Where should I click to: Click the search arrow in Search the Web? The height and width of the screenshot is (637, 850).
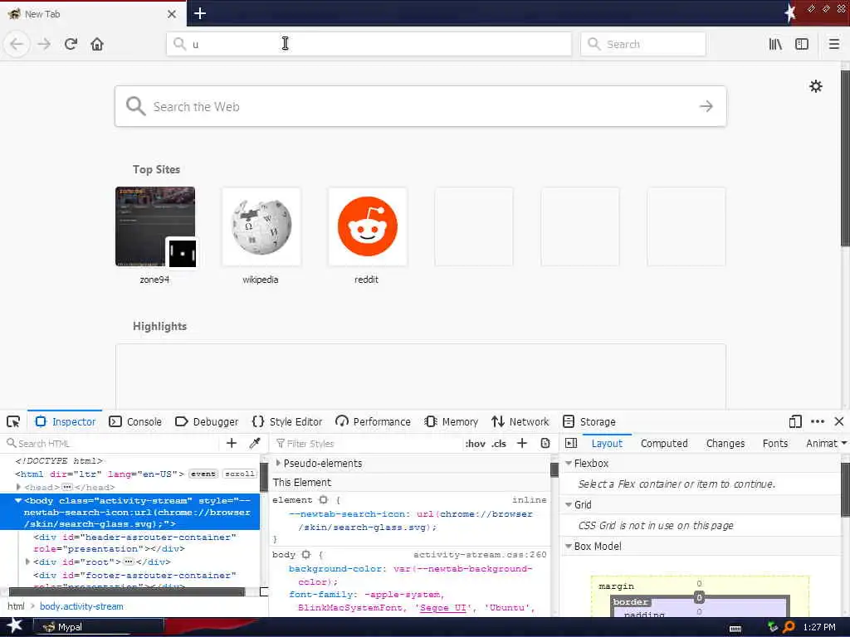click(706, 106)
